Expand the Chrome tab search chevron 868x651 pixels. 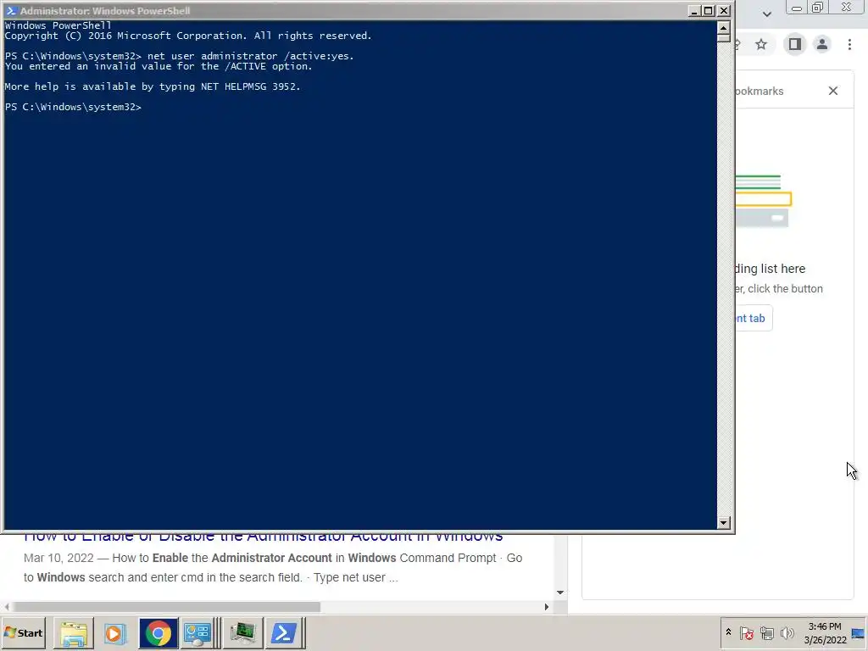[x=766, y=14]
